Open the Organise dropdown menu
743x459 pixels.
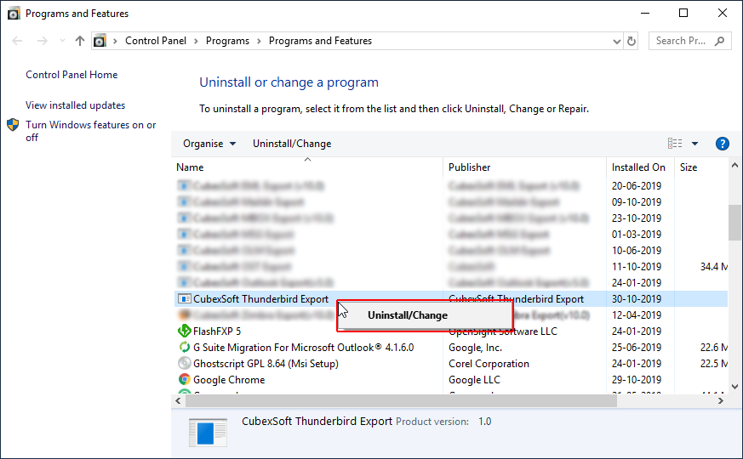pyautogui.click(x=209, y=144)
